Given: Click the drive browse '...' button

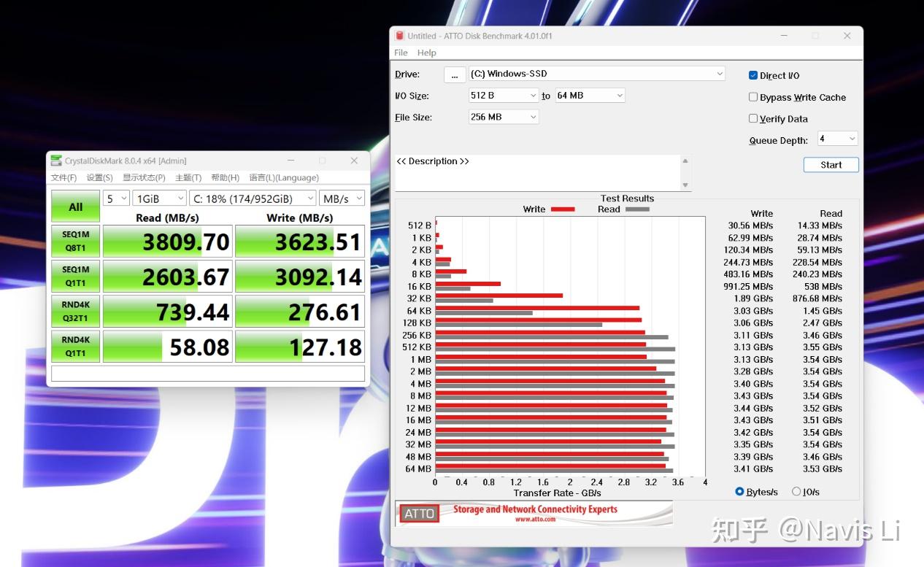Looking at the screenshot, I should pos(454,74).
